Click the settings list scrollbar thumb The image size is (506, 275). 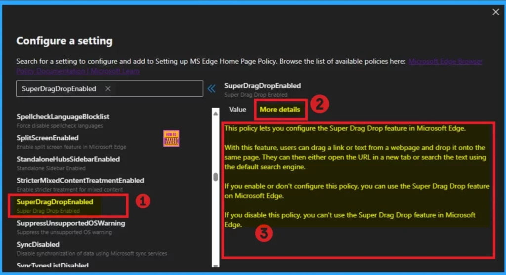click(x=215, y=177)
